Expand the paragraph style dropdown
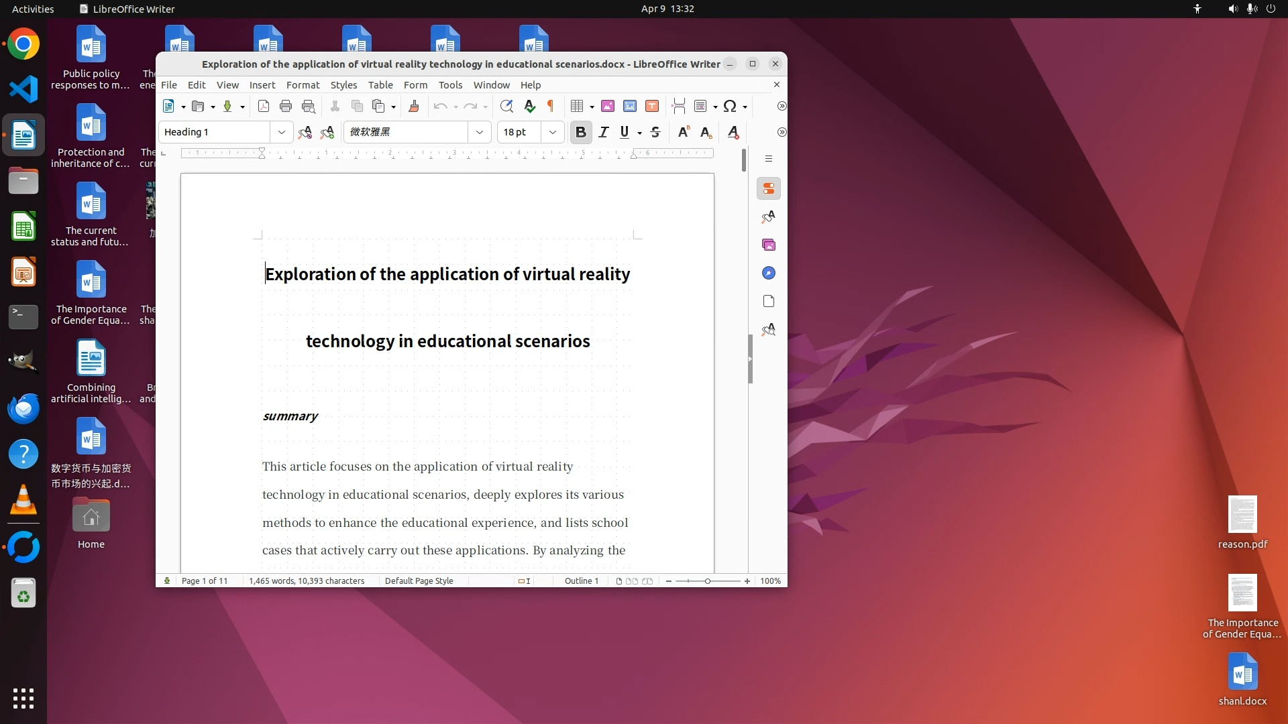Viewport: 1288px width, 724px height. click(x=282, y=132)
